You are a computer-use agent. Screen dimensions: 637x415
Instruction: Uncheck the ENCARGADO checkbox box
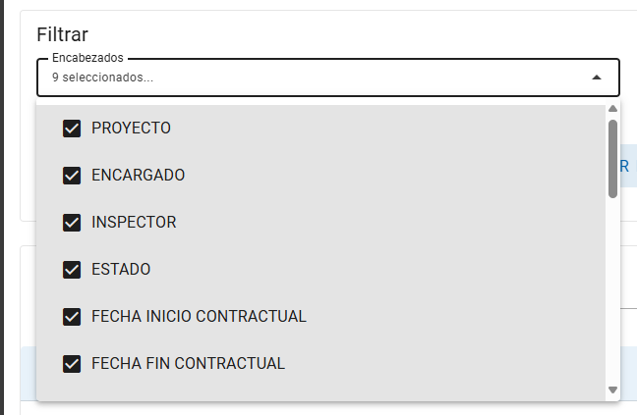coord(72,176)
